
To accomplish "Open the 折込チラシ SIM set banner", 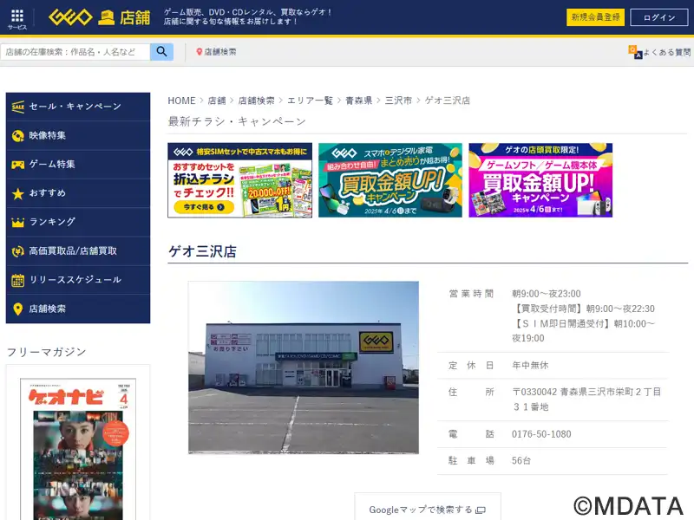I will point(240,180).
